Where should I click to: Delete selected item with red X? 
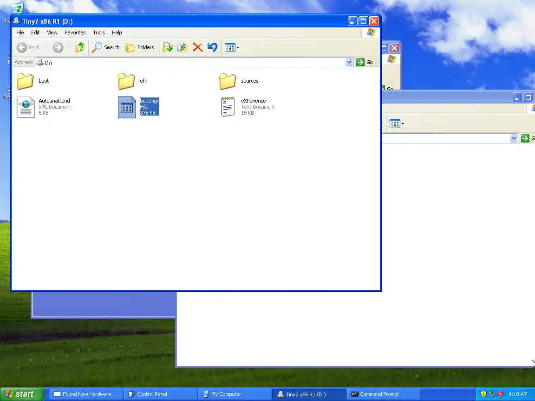pyautogui.click(x=197, y=47)
